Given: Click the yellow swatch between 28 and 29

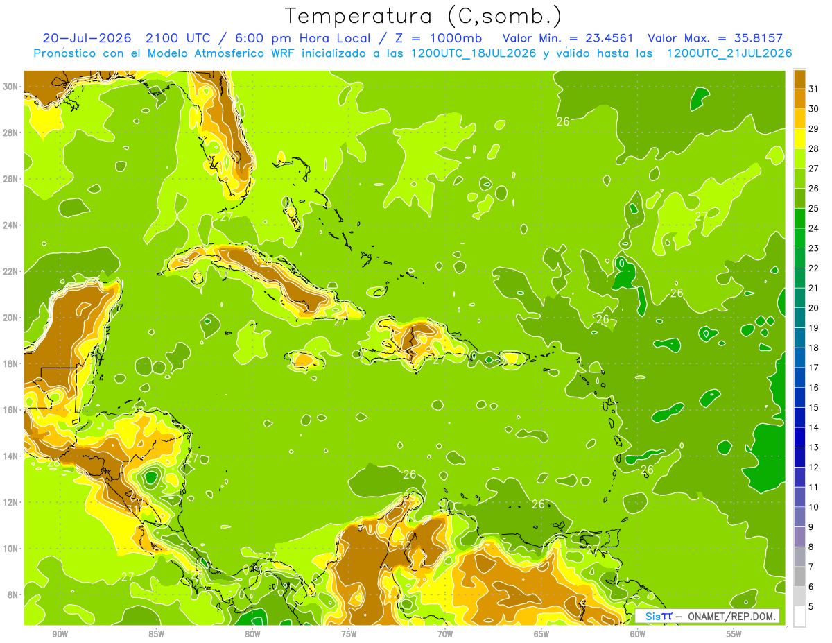Looking at the screenshot, I should 799,139.
